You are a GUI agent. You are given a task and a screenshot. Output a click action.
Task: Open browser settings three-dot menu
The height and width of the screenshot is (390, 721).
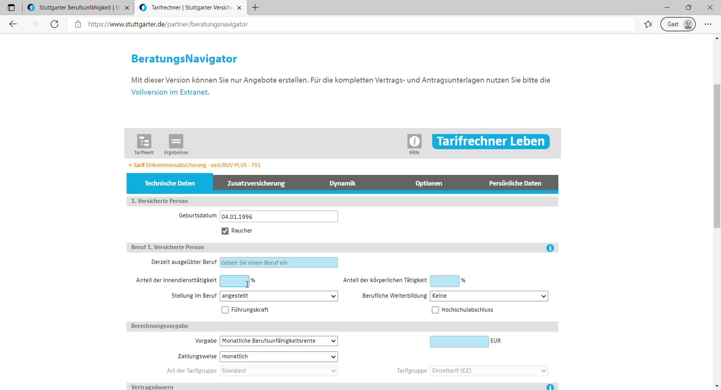point(708,24)
